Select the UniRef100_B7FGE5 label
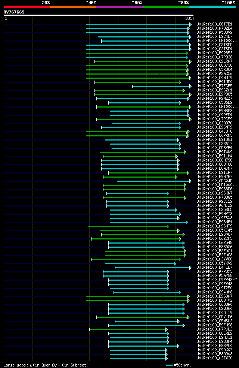 click(214, 86)
